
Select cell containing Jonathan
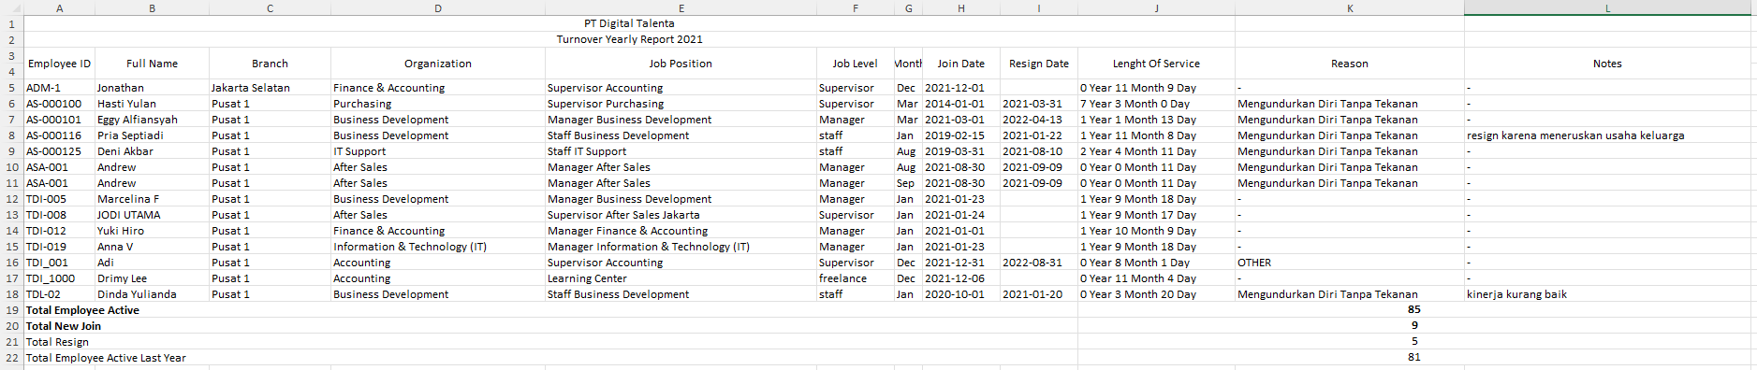(152, 88)
